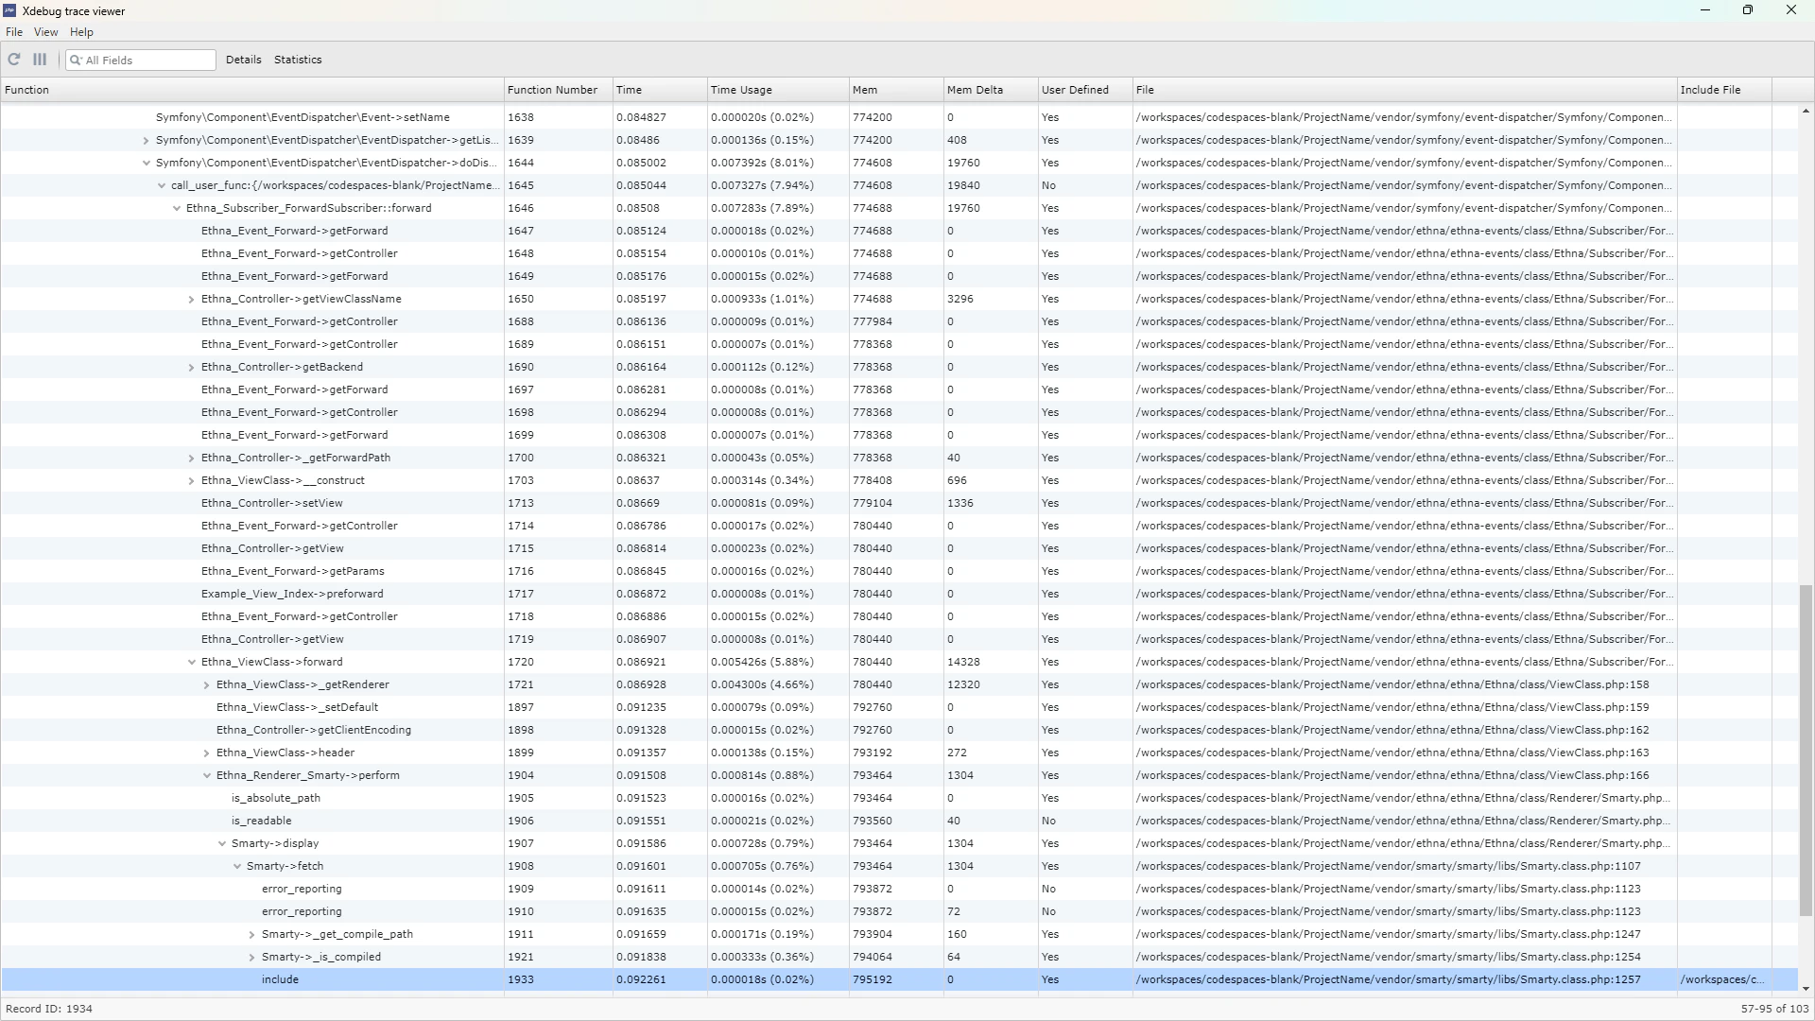This screenshot has height=1021, width=1815.
Task: Click the Statistics toolbar button
Action: coord(298,60)
